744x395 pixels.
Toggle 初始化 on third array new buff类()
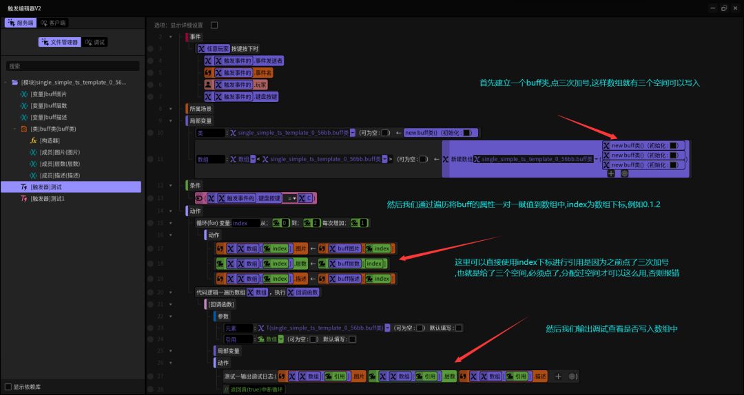click(673, 165)
